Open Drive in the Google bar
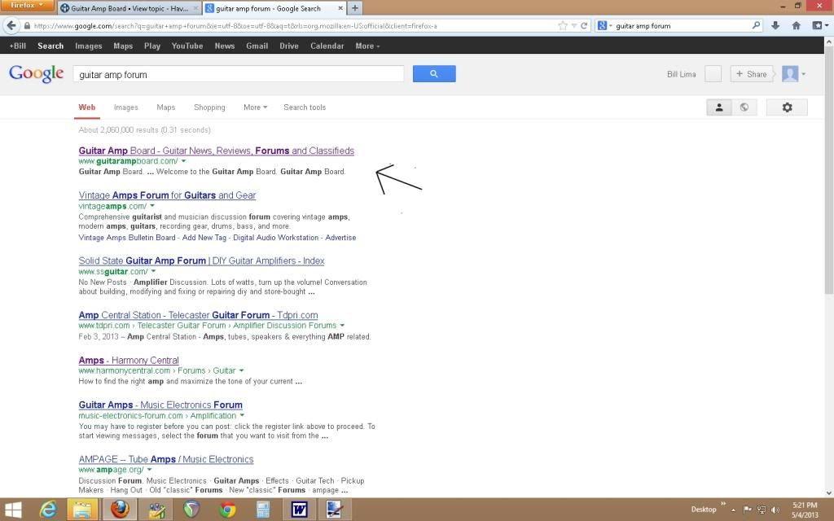 [289, 46]
